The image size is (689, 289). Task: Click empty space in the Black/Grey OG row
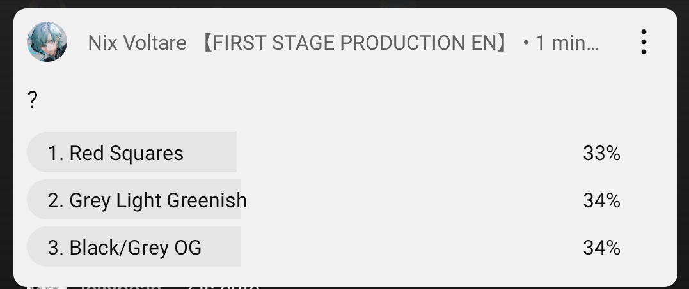click(x=409, y=248)
